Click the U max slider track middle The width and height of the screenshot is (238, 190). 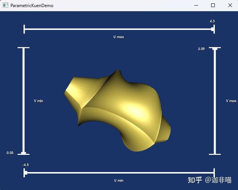click(x=119, y=29)
